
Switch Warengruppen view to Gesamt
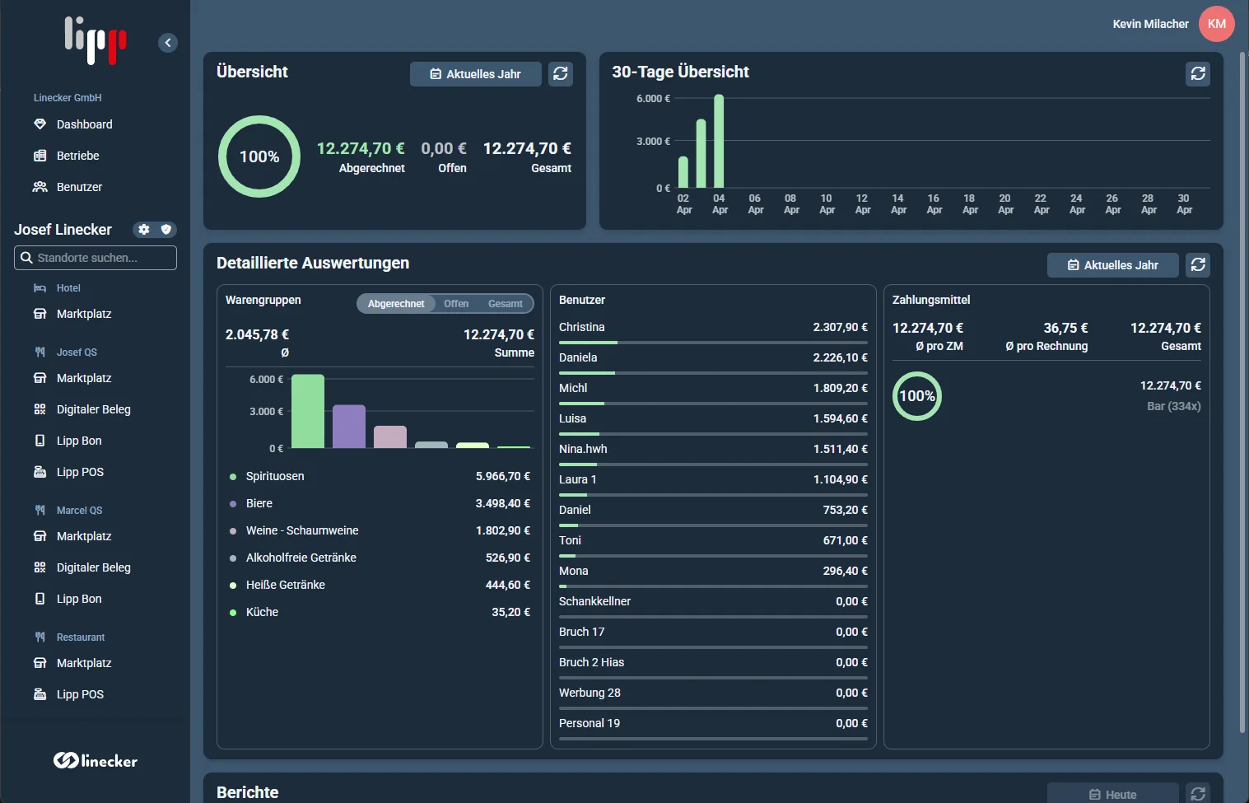point(505,304)
